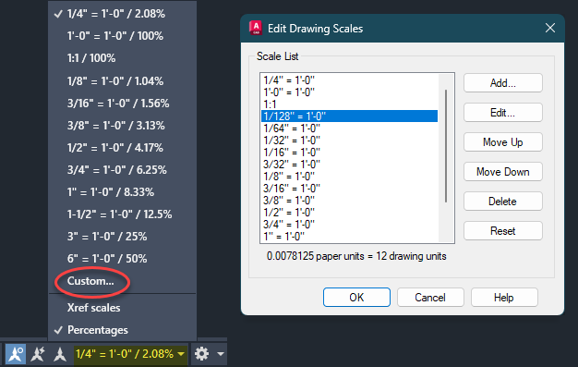The height and width of the screenshot is (367, 578).
Task: Click the Add... button
Action: (x=503, y=82)
